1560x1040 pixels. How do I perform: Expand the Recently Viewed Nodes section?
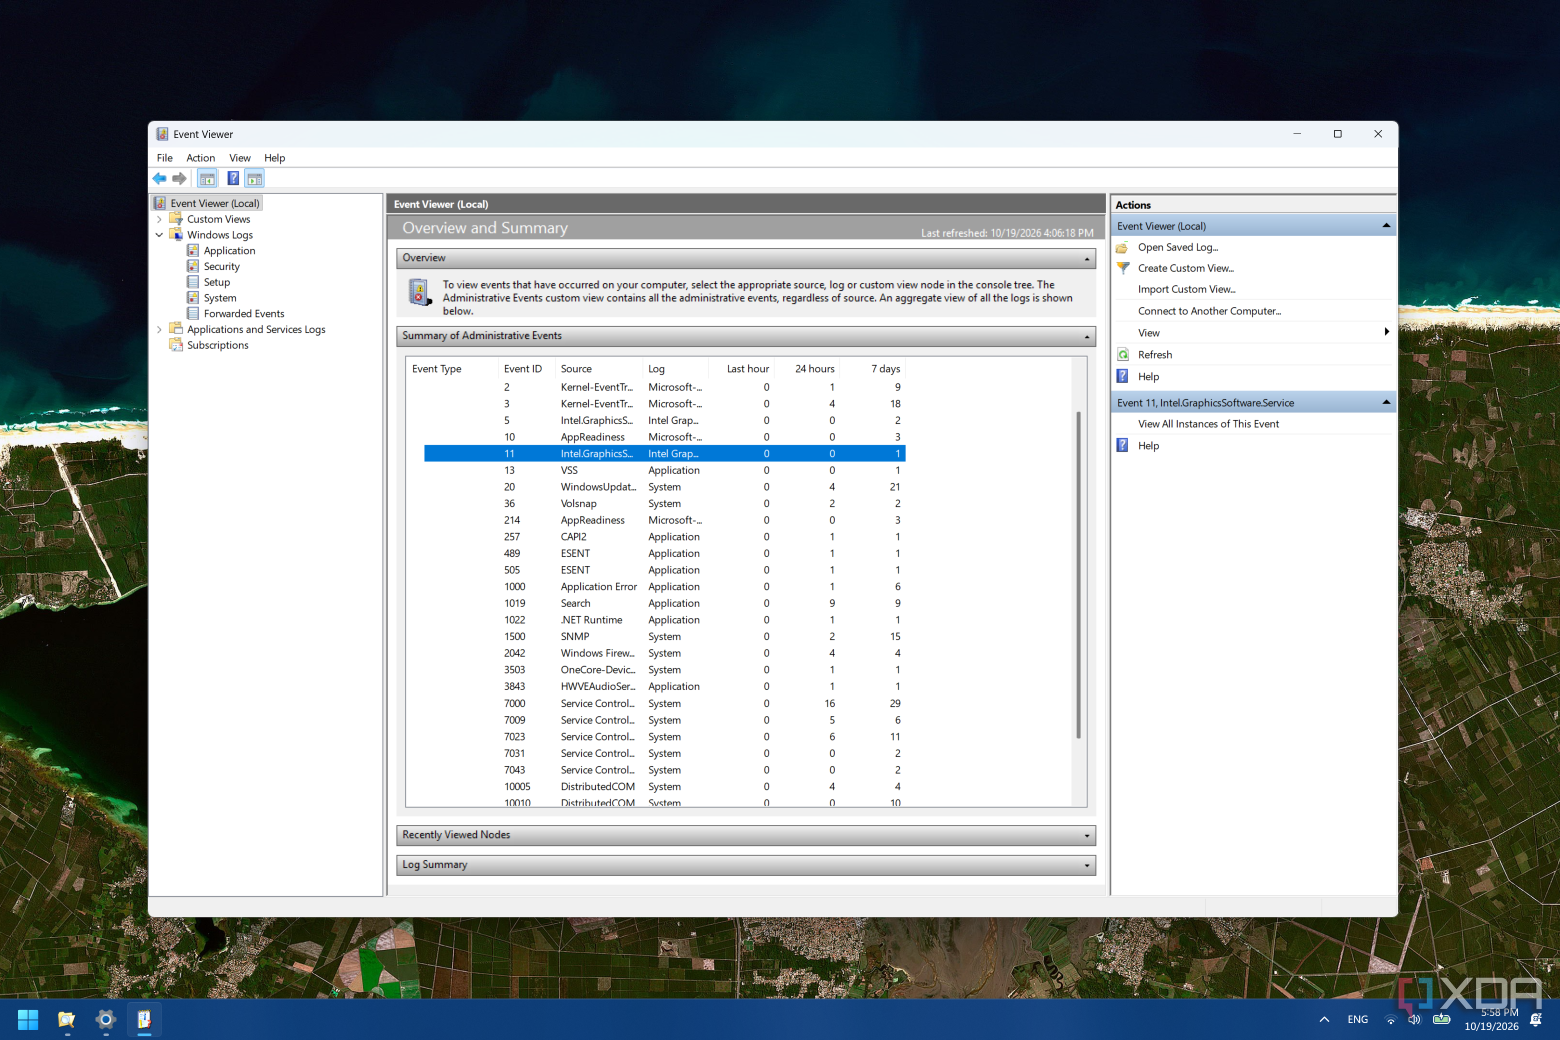[x=1086, y=835]
